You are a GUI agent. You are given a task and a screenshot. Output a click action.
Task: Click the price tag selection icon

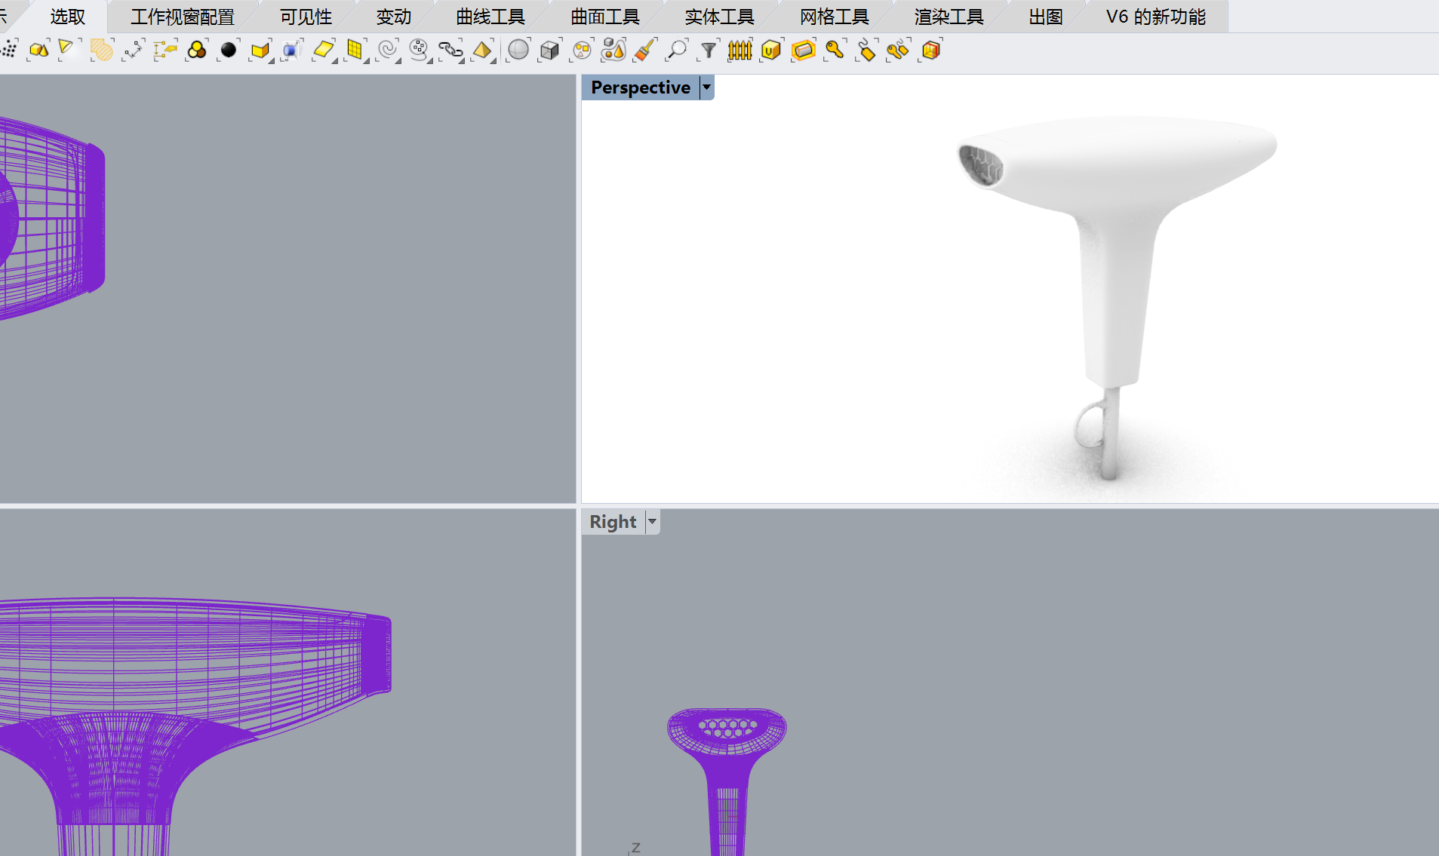(866, 51)
